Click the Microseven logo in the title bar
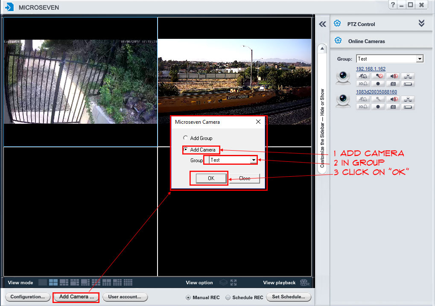This screenshot has height=306, width=435. [9, 7]
